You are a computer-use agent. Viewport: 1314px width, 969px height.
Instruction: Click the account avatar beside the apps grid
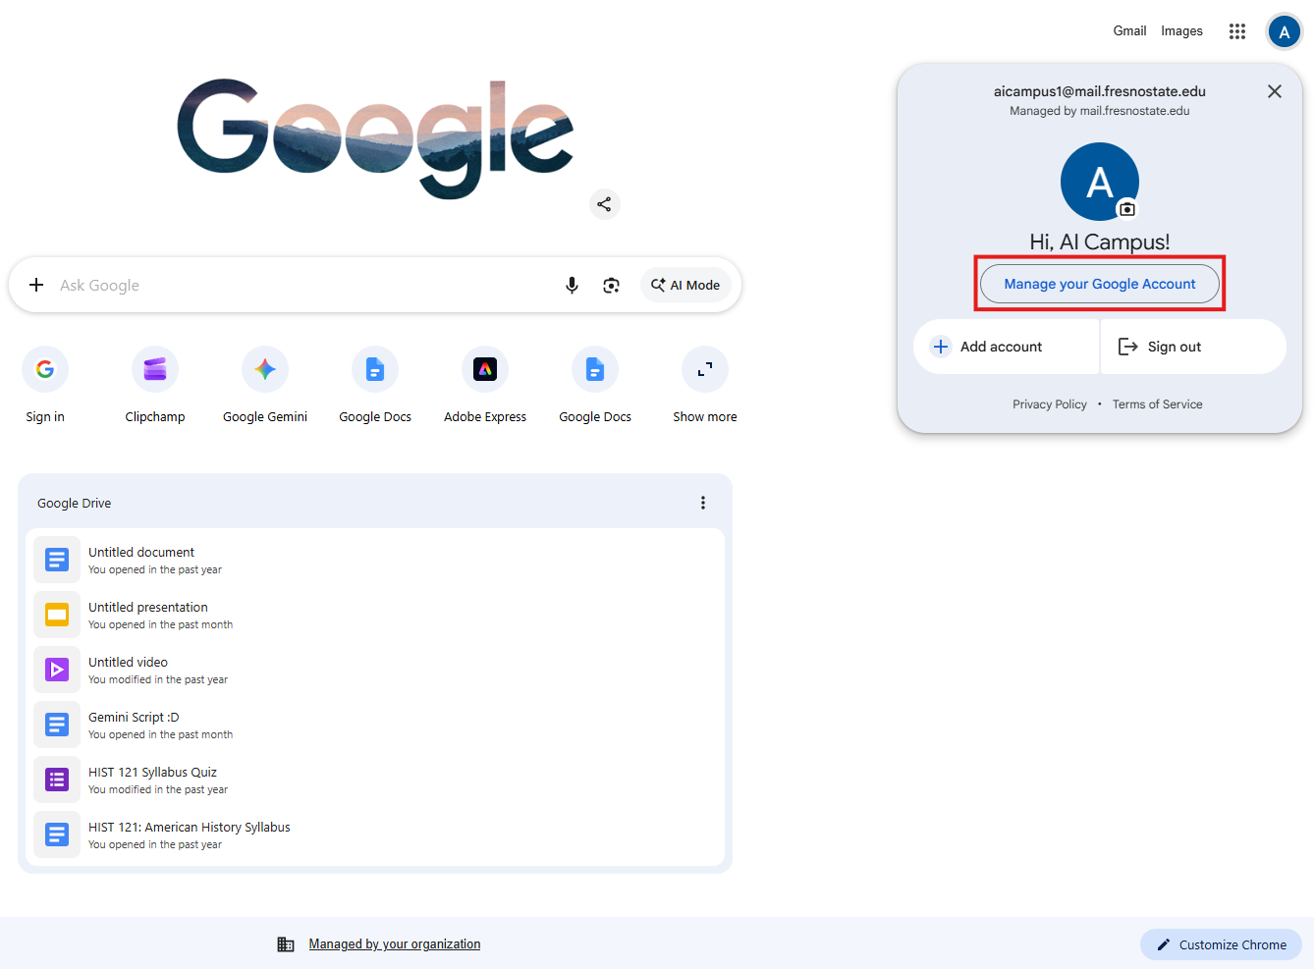click(x=1284, y=31)
